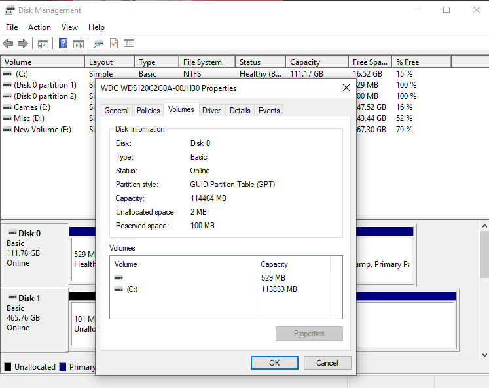Click the dialog's Capacity column header

coord(293,264)
